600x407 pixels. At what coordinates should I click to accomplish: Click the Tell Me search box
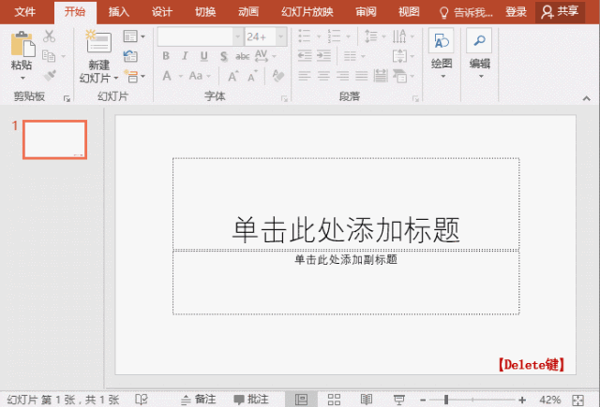pyautogui.click(x=466, y=12)
